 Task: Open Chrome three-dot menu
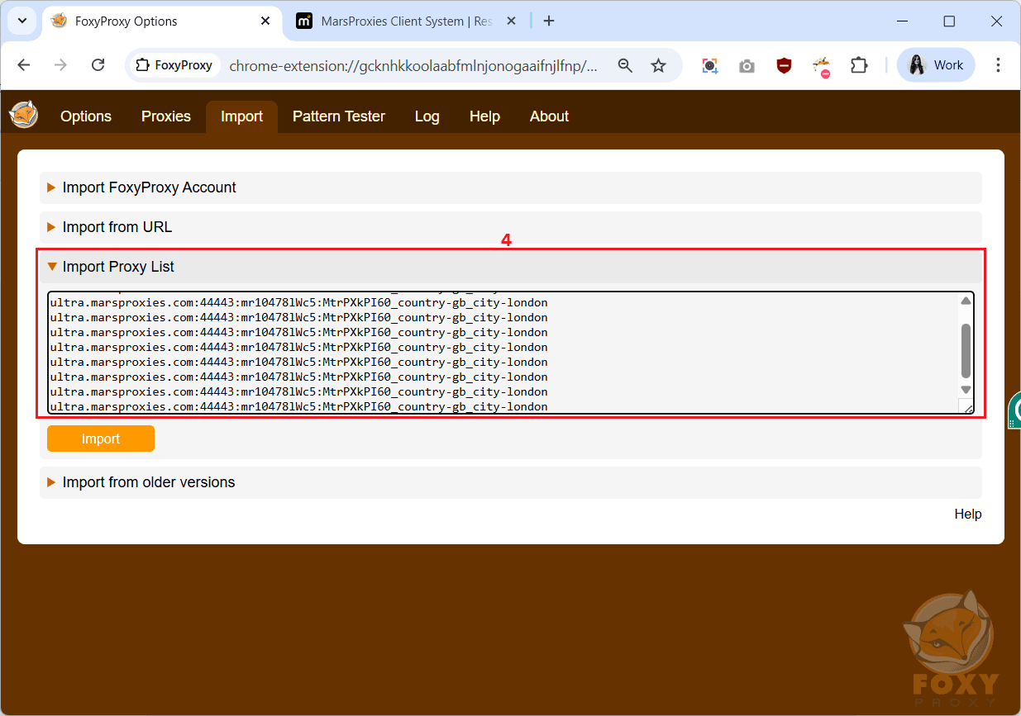(998, 65)
